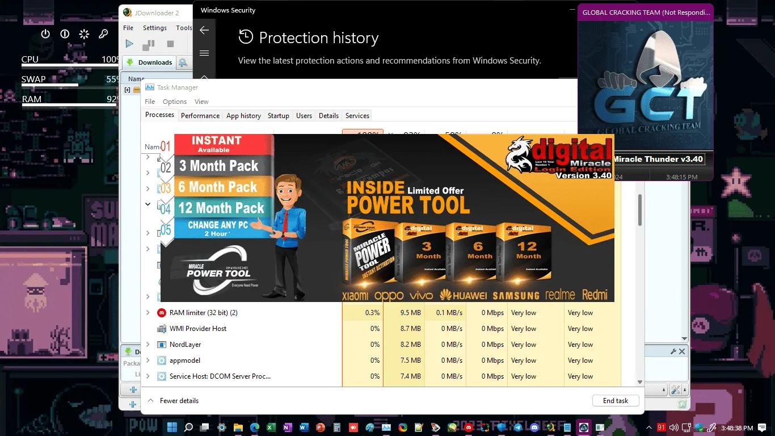Expand the JDownloader package tree row
The image size is (775, 436).
(128, 90)
